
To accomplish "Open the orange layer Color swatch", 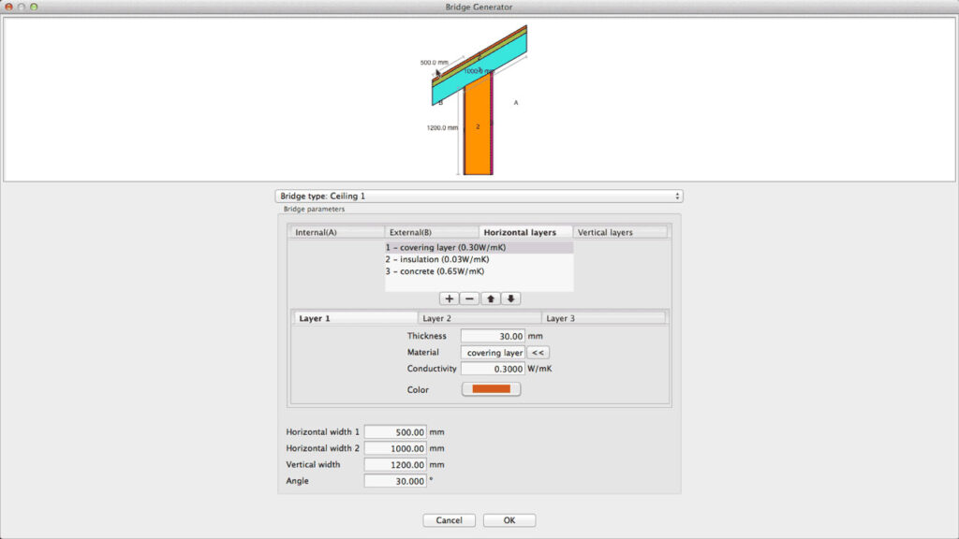I will pyautogui.click(x=491, y=389).
